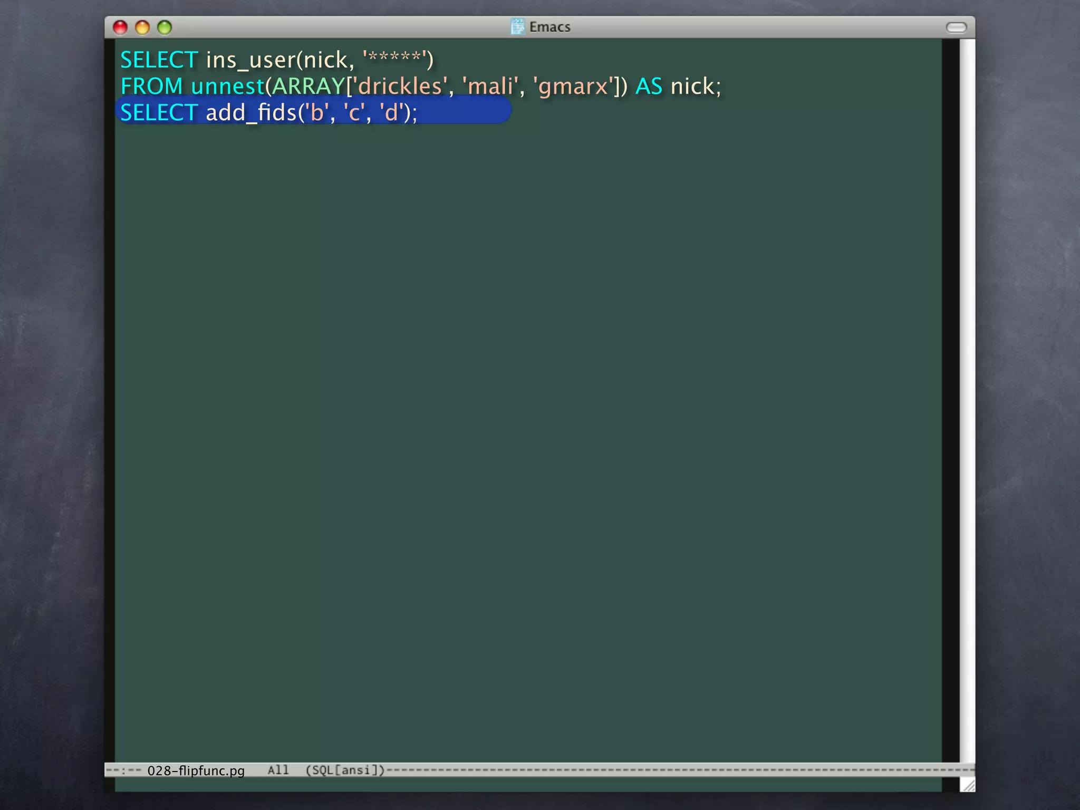Zoom the Emacs window with green button
Viewport: 1080px width, 810px height.
pos(165,27)
